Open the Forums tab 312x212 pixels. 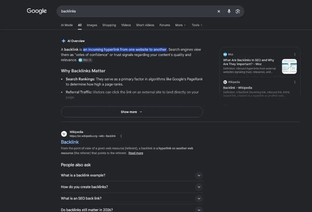click(x=165, y=25)
